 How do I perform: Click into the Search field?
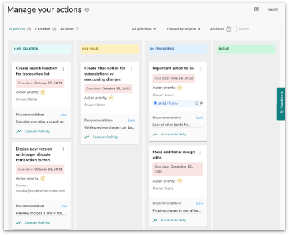(258, 29)
